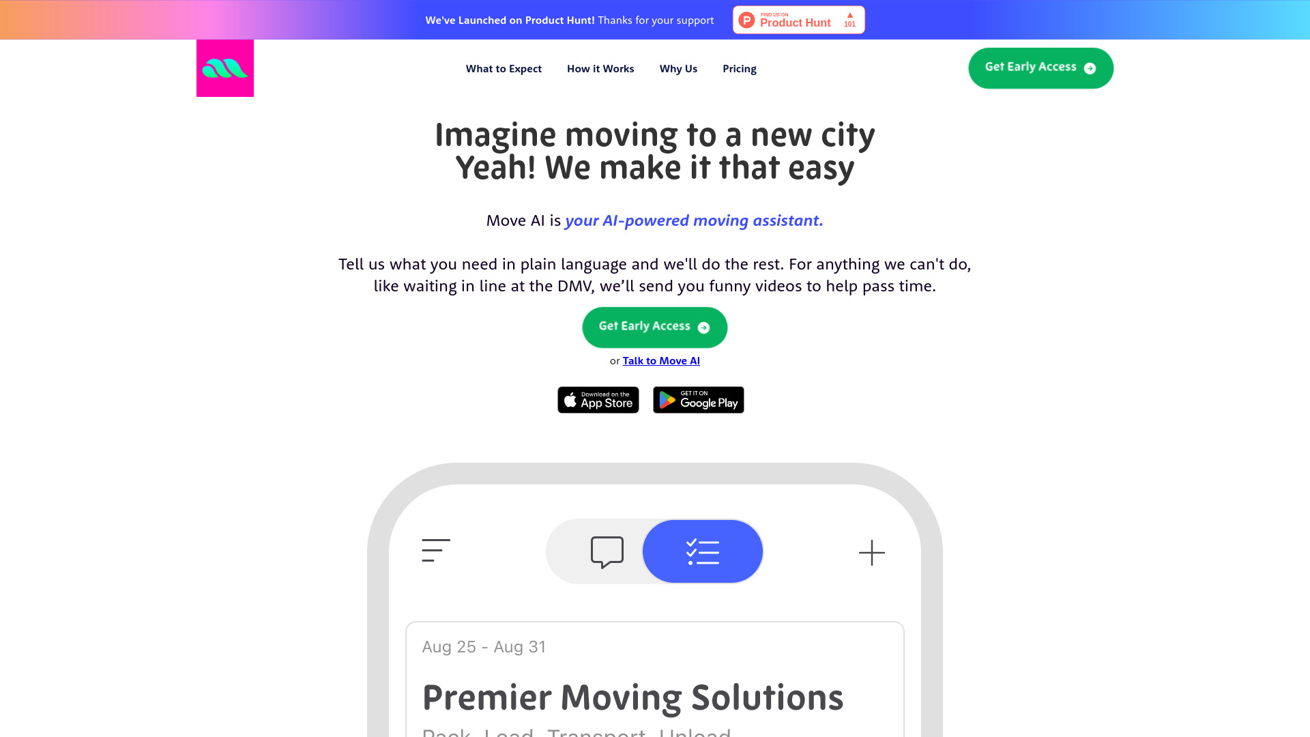
Task: Click the chat/message icon in app
Action: click(x=607, y=551)
